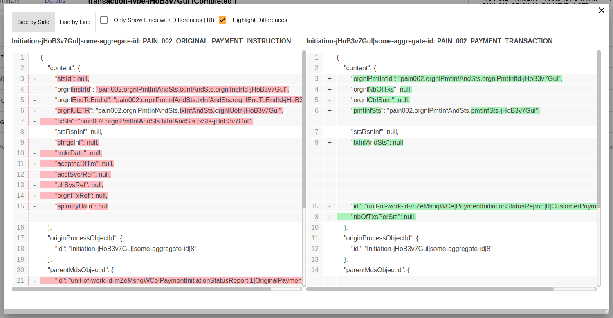Open the Details tab in the background
613x318 pixels.
point(55,2)
